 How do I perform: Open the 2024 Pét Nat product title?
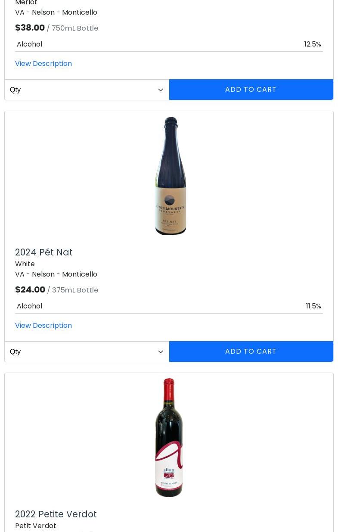(44, 252)
